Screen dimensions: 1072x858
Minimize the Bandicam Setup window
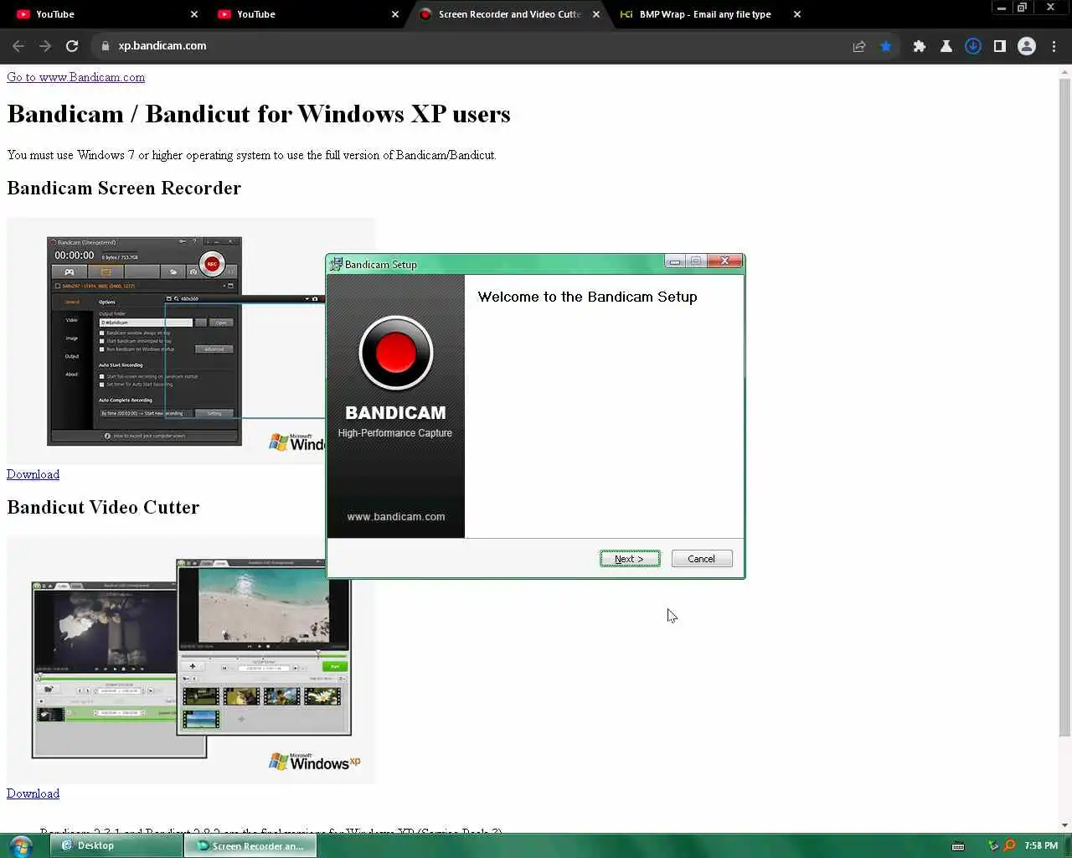[x=675, y=261]
